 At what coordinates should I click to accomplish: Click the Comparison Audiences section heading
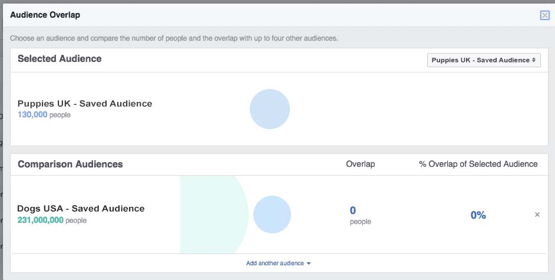click(x=70, y=164)
